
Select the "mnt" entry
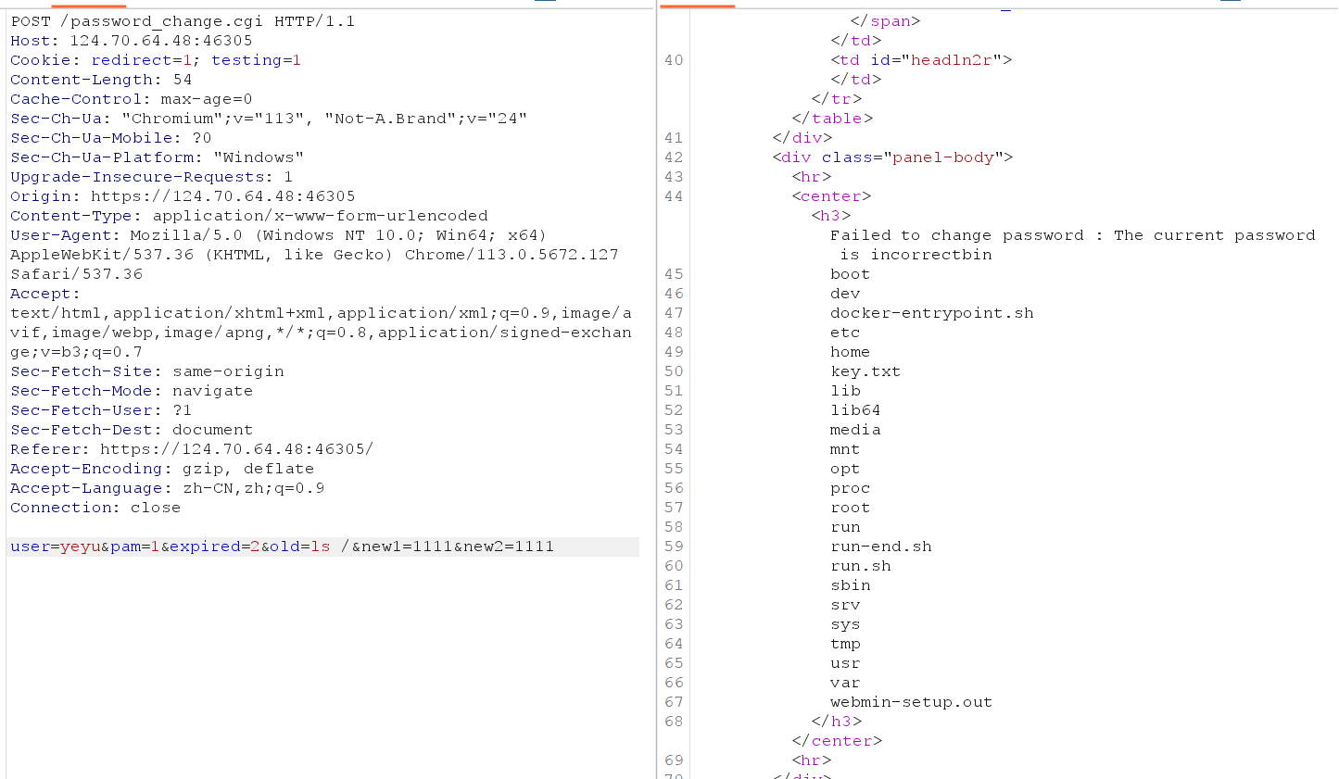(845, 449)
